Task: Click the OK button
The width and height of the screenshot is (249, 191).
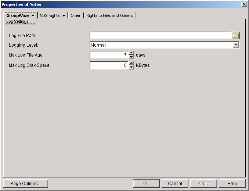Action: [146, 184]
